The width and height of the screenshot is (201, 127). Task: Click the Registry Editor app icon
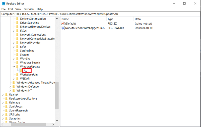coord(4,4)
